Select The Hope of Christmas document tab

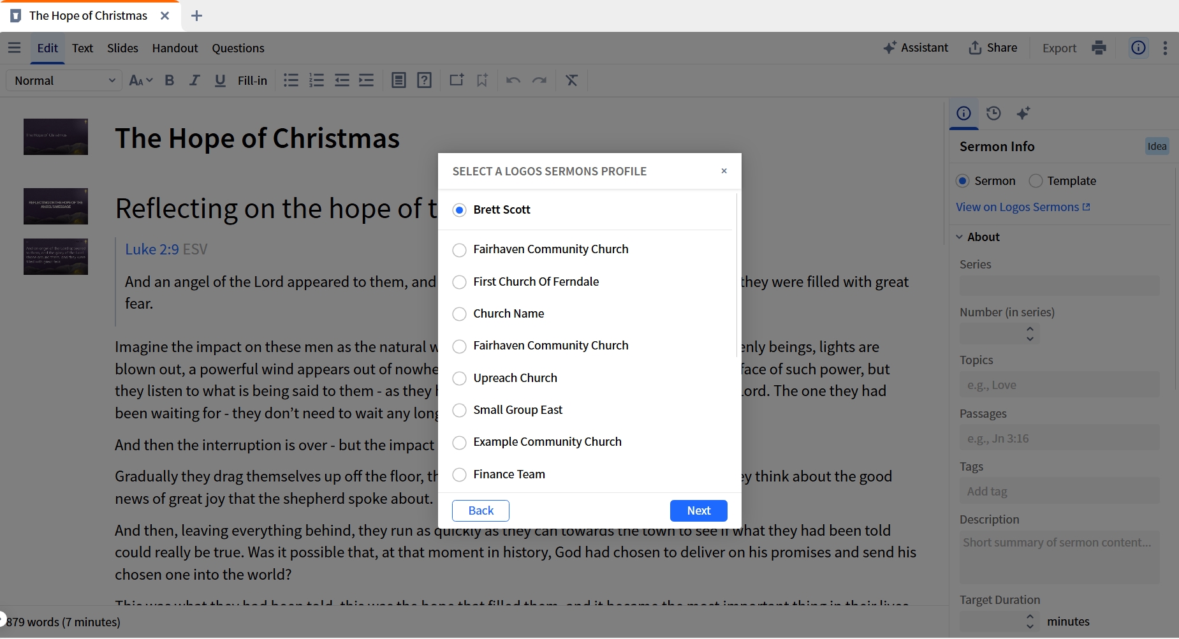pyautogui.click(x=88, y=16)
